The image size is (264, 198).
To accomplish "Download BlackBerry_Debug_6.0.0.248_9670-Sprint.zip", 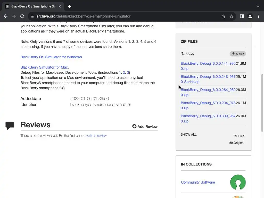I will click(208, 79).
